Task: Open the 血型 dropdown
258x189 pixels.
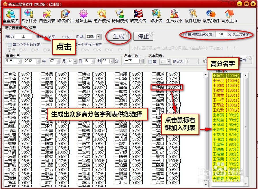Action: (99, 36)
